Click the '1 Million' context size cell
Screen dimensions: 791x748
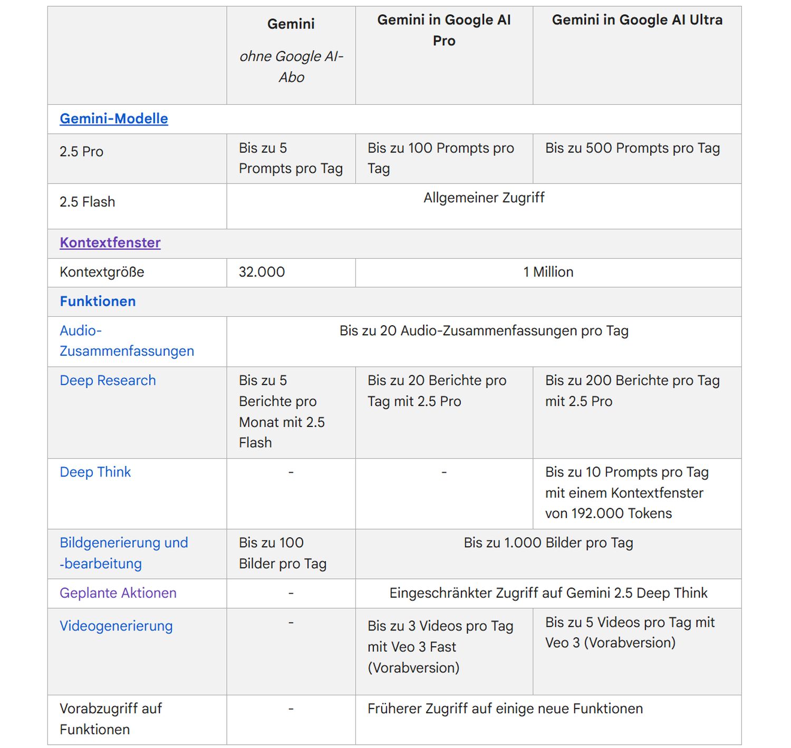point(548,272)
